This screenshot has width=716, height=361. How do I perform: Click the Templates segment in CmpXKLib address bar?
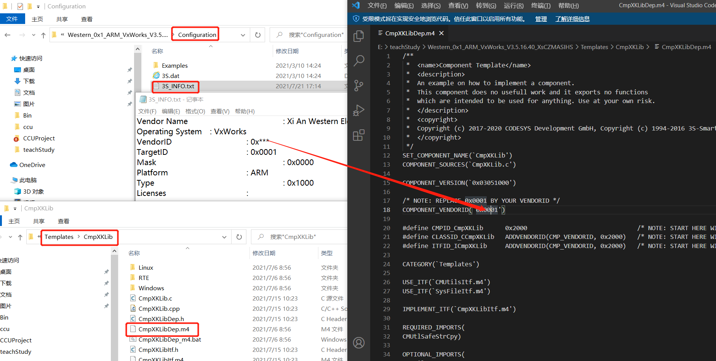point(59,237)
